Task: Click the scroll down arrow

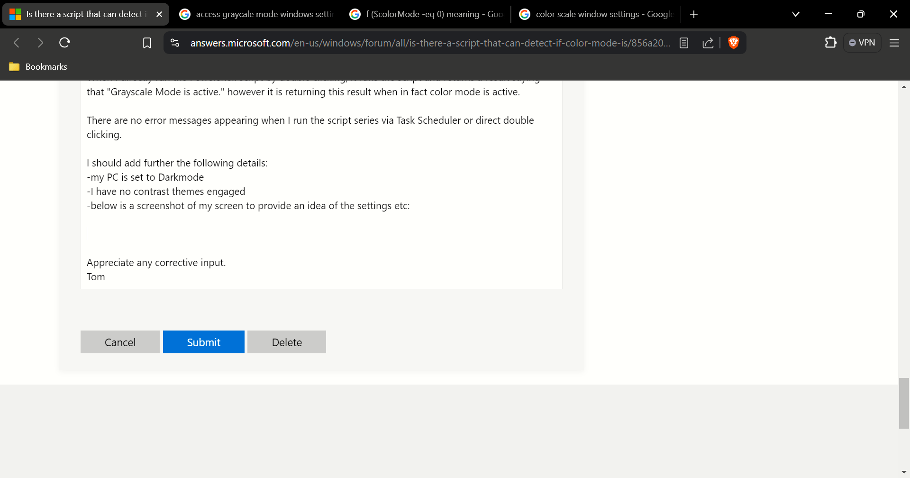Action: point(904,472)
